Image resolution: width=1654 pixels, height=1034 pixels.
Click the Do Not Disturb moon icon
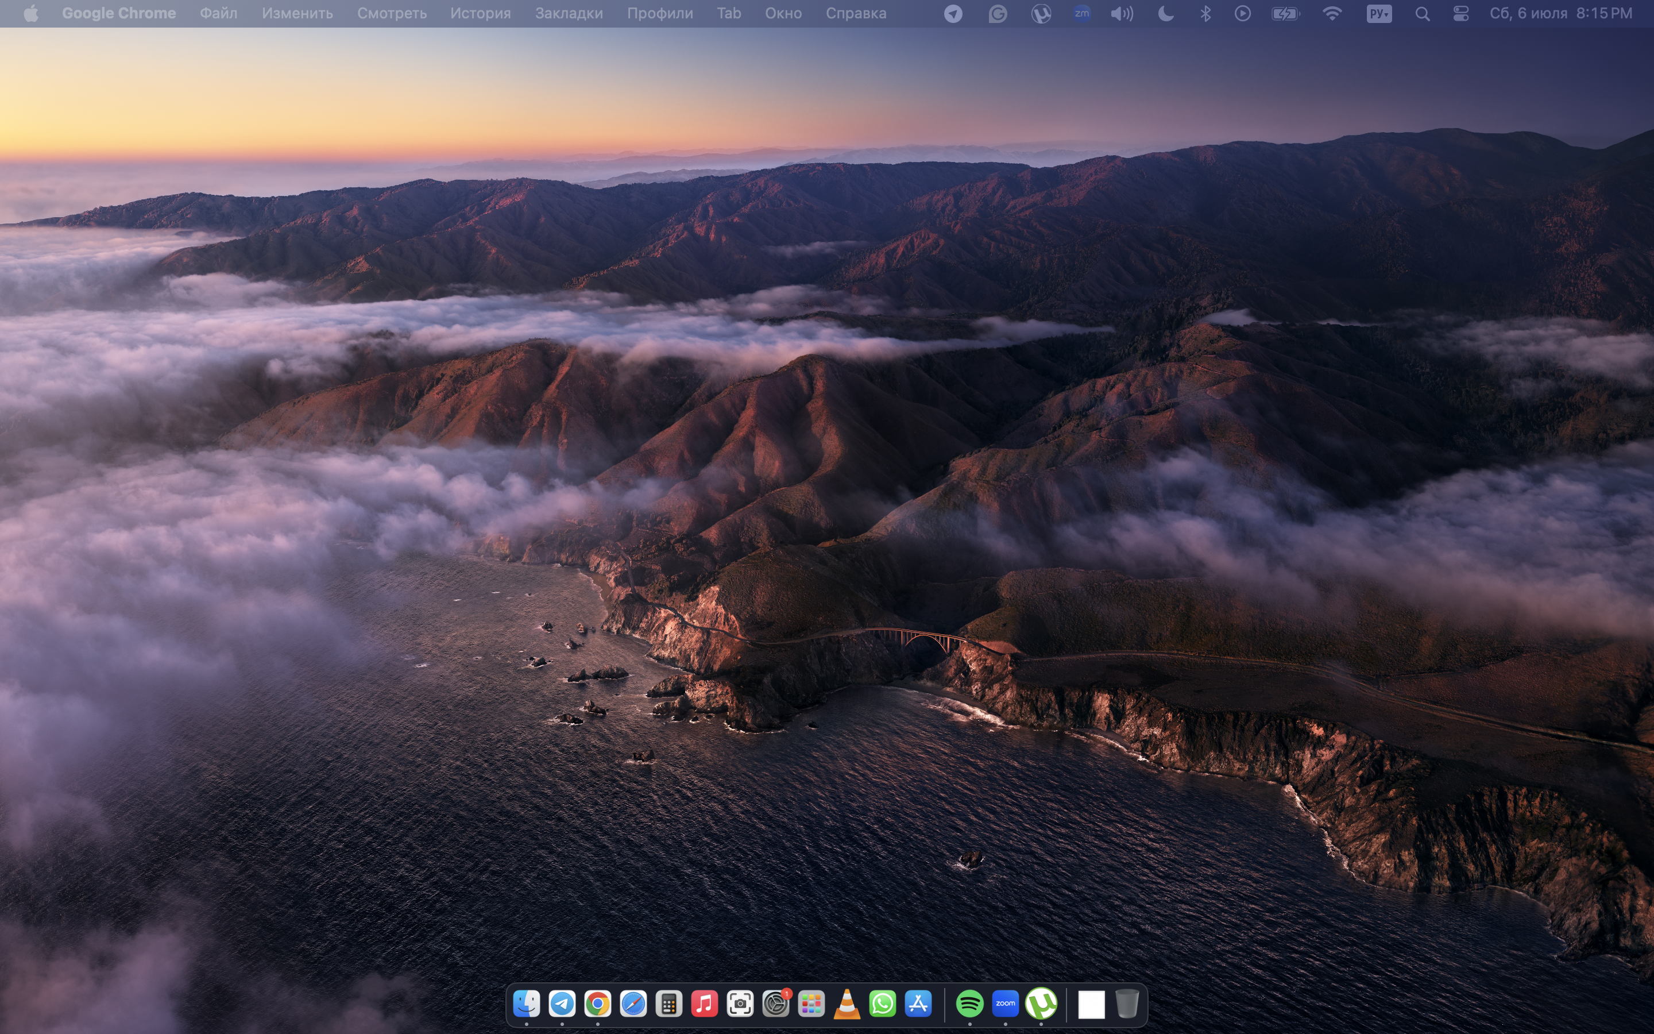point(1165,14)
